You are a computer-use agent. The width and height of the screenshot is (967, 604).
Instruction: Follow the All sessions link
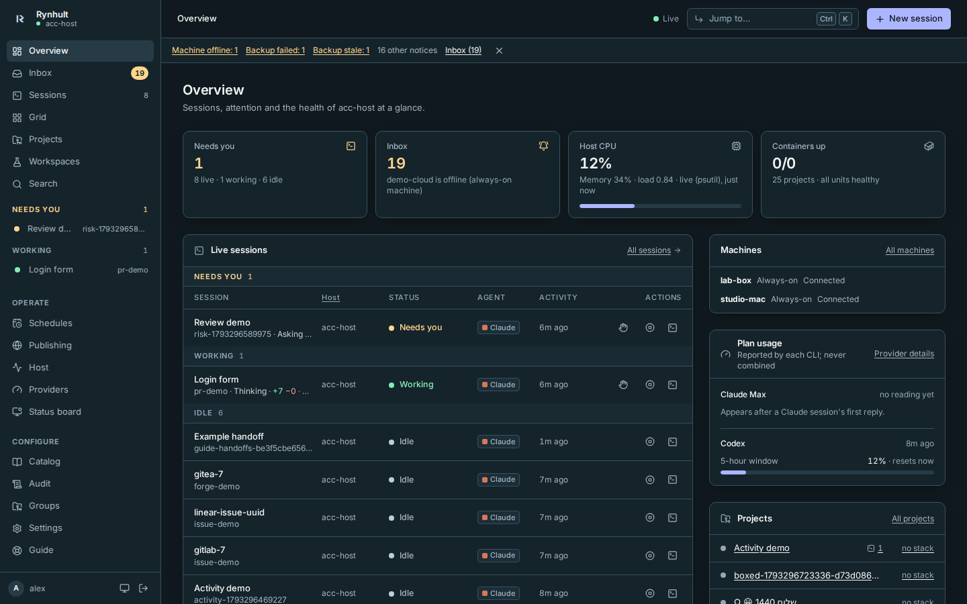(654, 250)
